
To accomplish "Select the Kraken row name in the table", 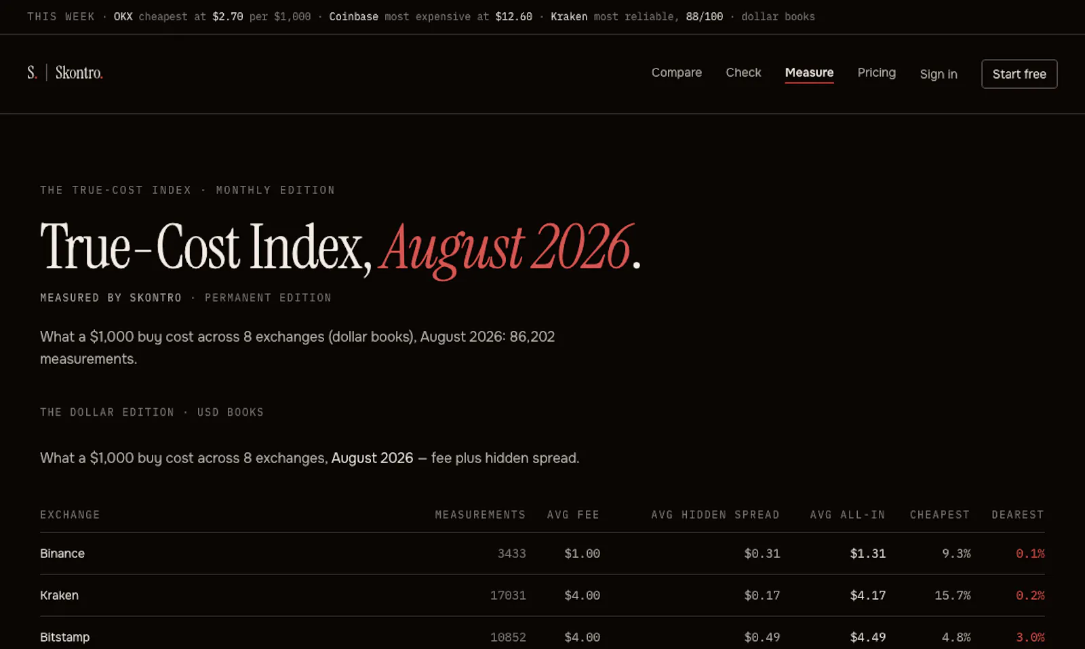I will click(60, 595).
